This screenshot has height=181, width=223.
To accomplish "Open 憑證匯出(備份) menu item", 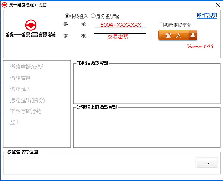I will pyautogui.click(x=28, y=100).
